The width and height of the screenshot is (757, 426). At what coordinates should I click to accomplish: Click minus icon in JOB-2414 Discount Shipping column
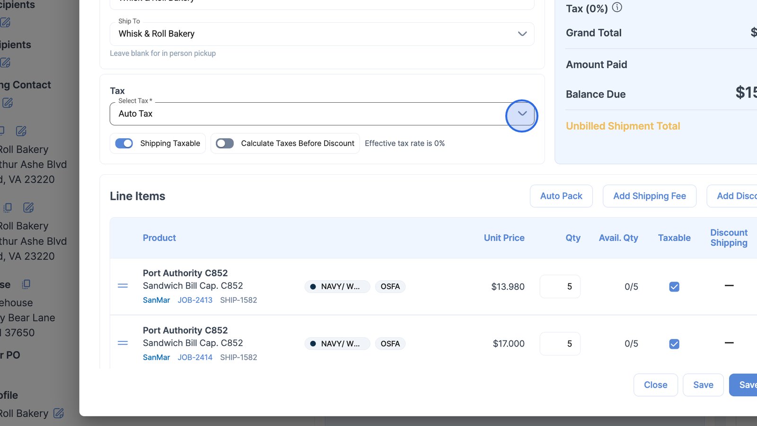[729, 343]
